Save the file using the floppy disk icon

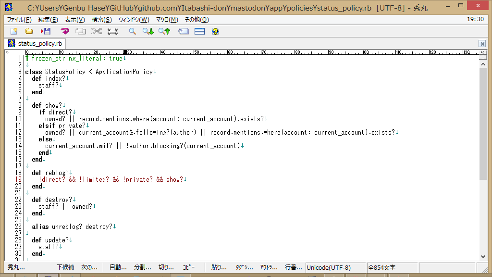pos(46,31)
